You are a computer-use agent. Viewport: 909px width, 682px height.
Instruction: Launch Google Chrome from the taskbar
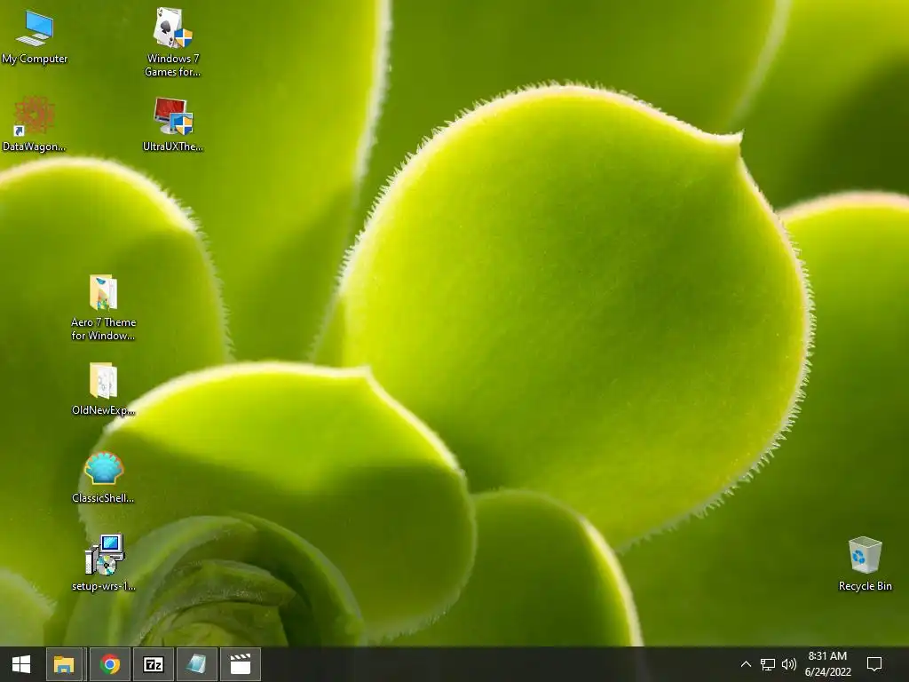pos(110,664)
